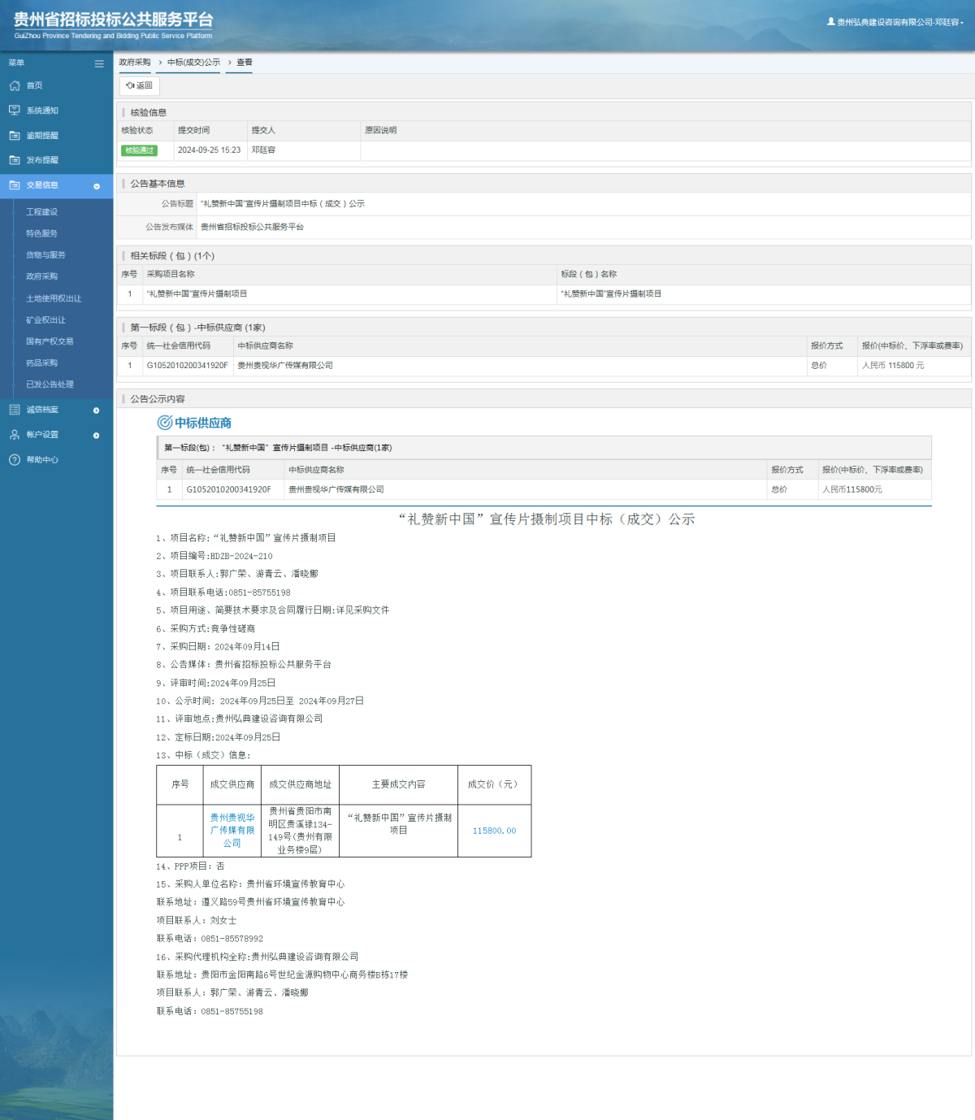Click the 115800.00 price link
Screen dimensions: 975x1120
tap(494, 831)
